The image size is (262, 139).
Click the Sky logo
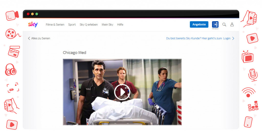click(x=33, y=24)
